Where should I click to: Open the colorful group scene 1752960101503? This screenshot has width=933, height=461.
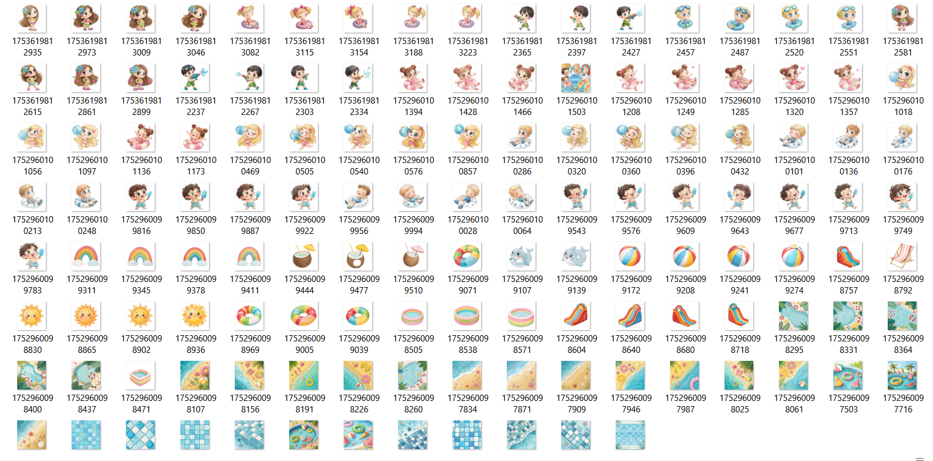[x=576, y=78]
